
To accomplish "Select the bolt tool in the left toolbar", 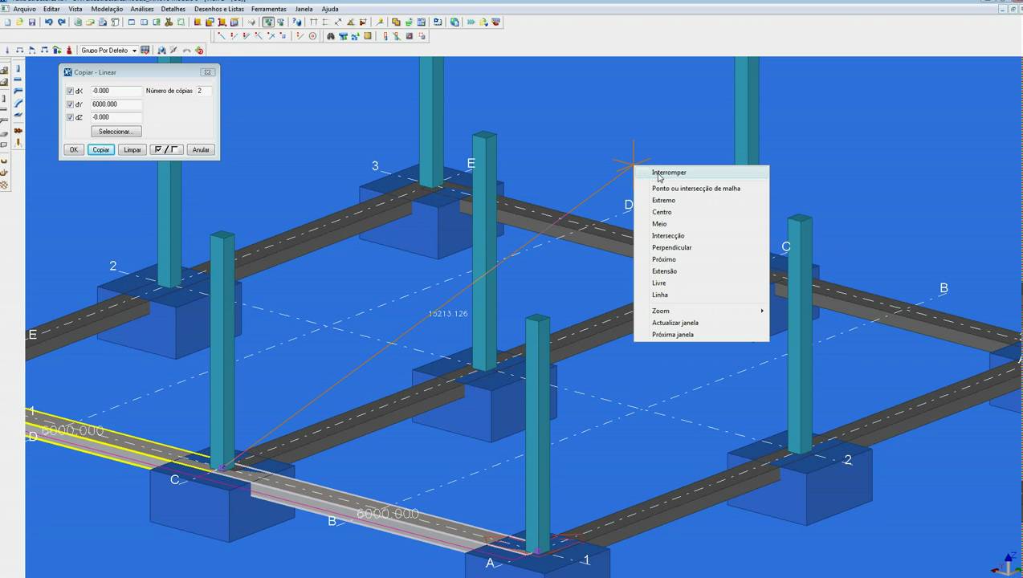I will pyautogui.click(x=18, y=130).
